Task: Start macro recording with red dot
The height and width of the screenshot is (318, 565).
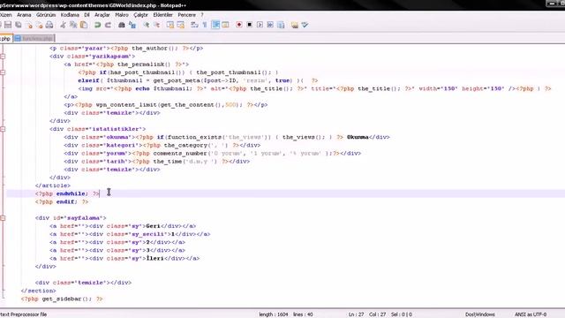Action: (x=239, y=25)
